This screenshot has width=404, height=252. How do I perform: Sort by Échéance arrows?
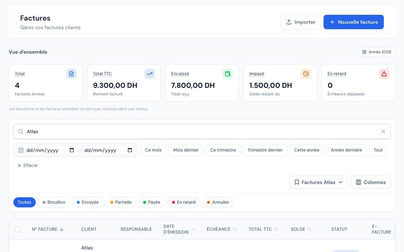(234, 229)
